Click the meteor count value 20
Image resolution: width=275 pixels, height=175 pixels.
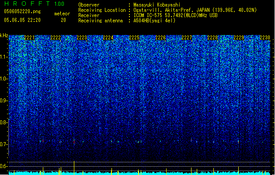(63, 20)
